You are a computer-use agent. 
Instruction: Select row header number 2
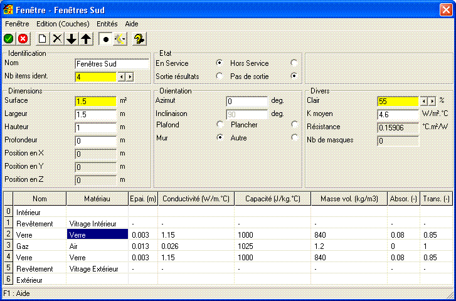click(x=8, y=235)
